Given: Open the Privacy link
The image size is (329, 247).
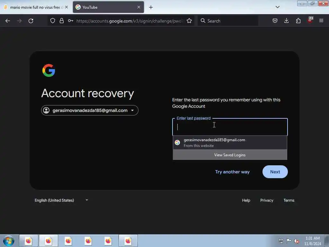Looking at the screenshot, I should [x=267, y=200].
